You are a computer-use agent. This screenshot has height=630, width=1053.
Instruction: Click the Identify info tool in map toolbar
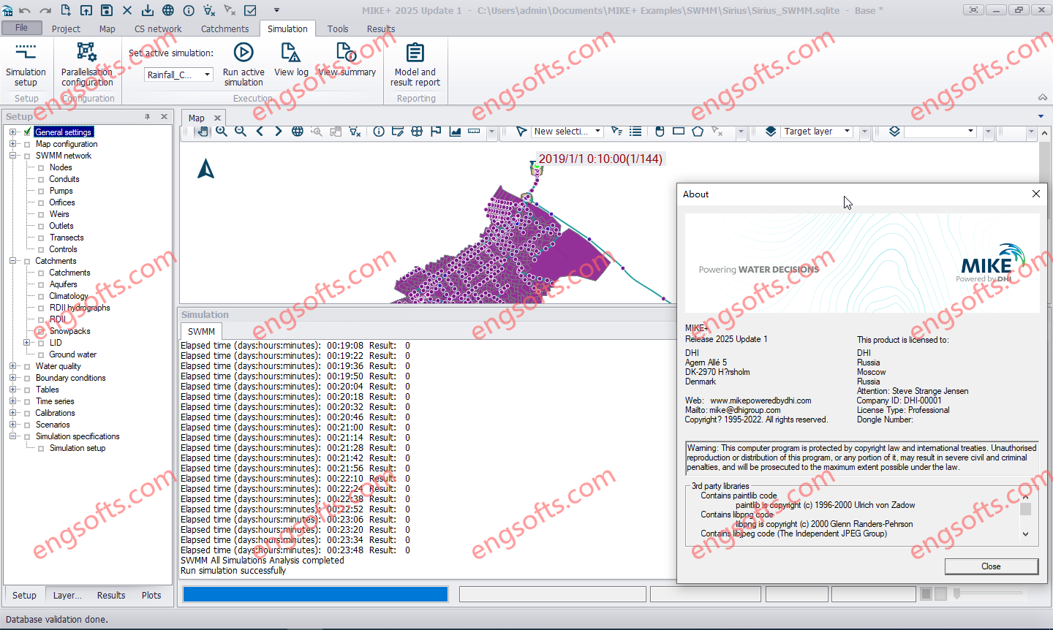(x=379, y=132)
